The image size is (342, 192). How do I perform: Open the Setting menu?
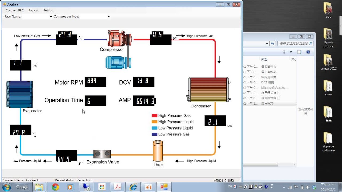(x=48, y=10)
